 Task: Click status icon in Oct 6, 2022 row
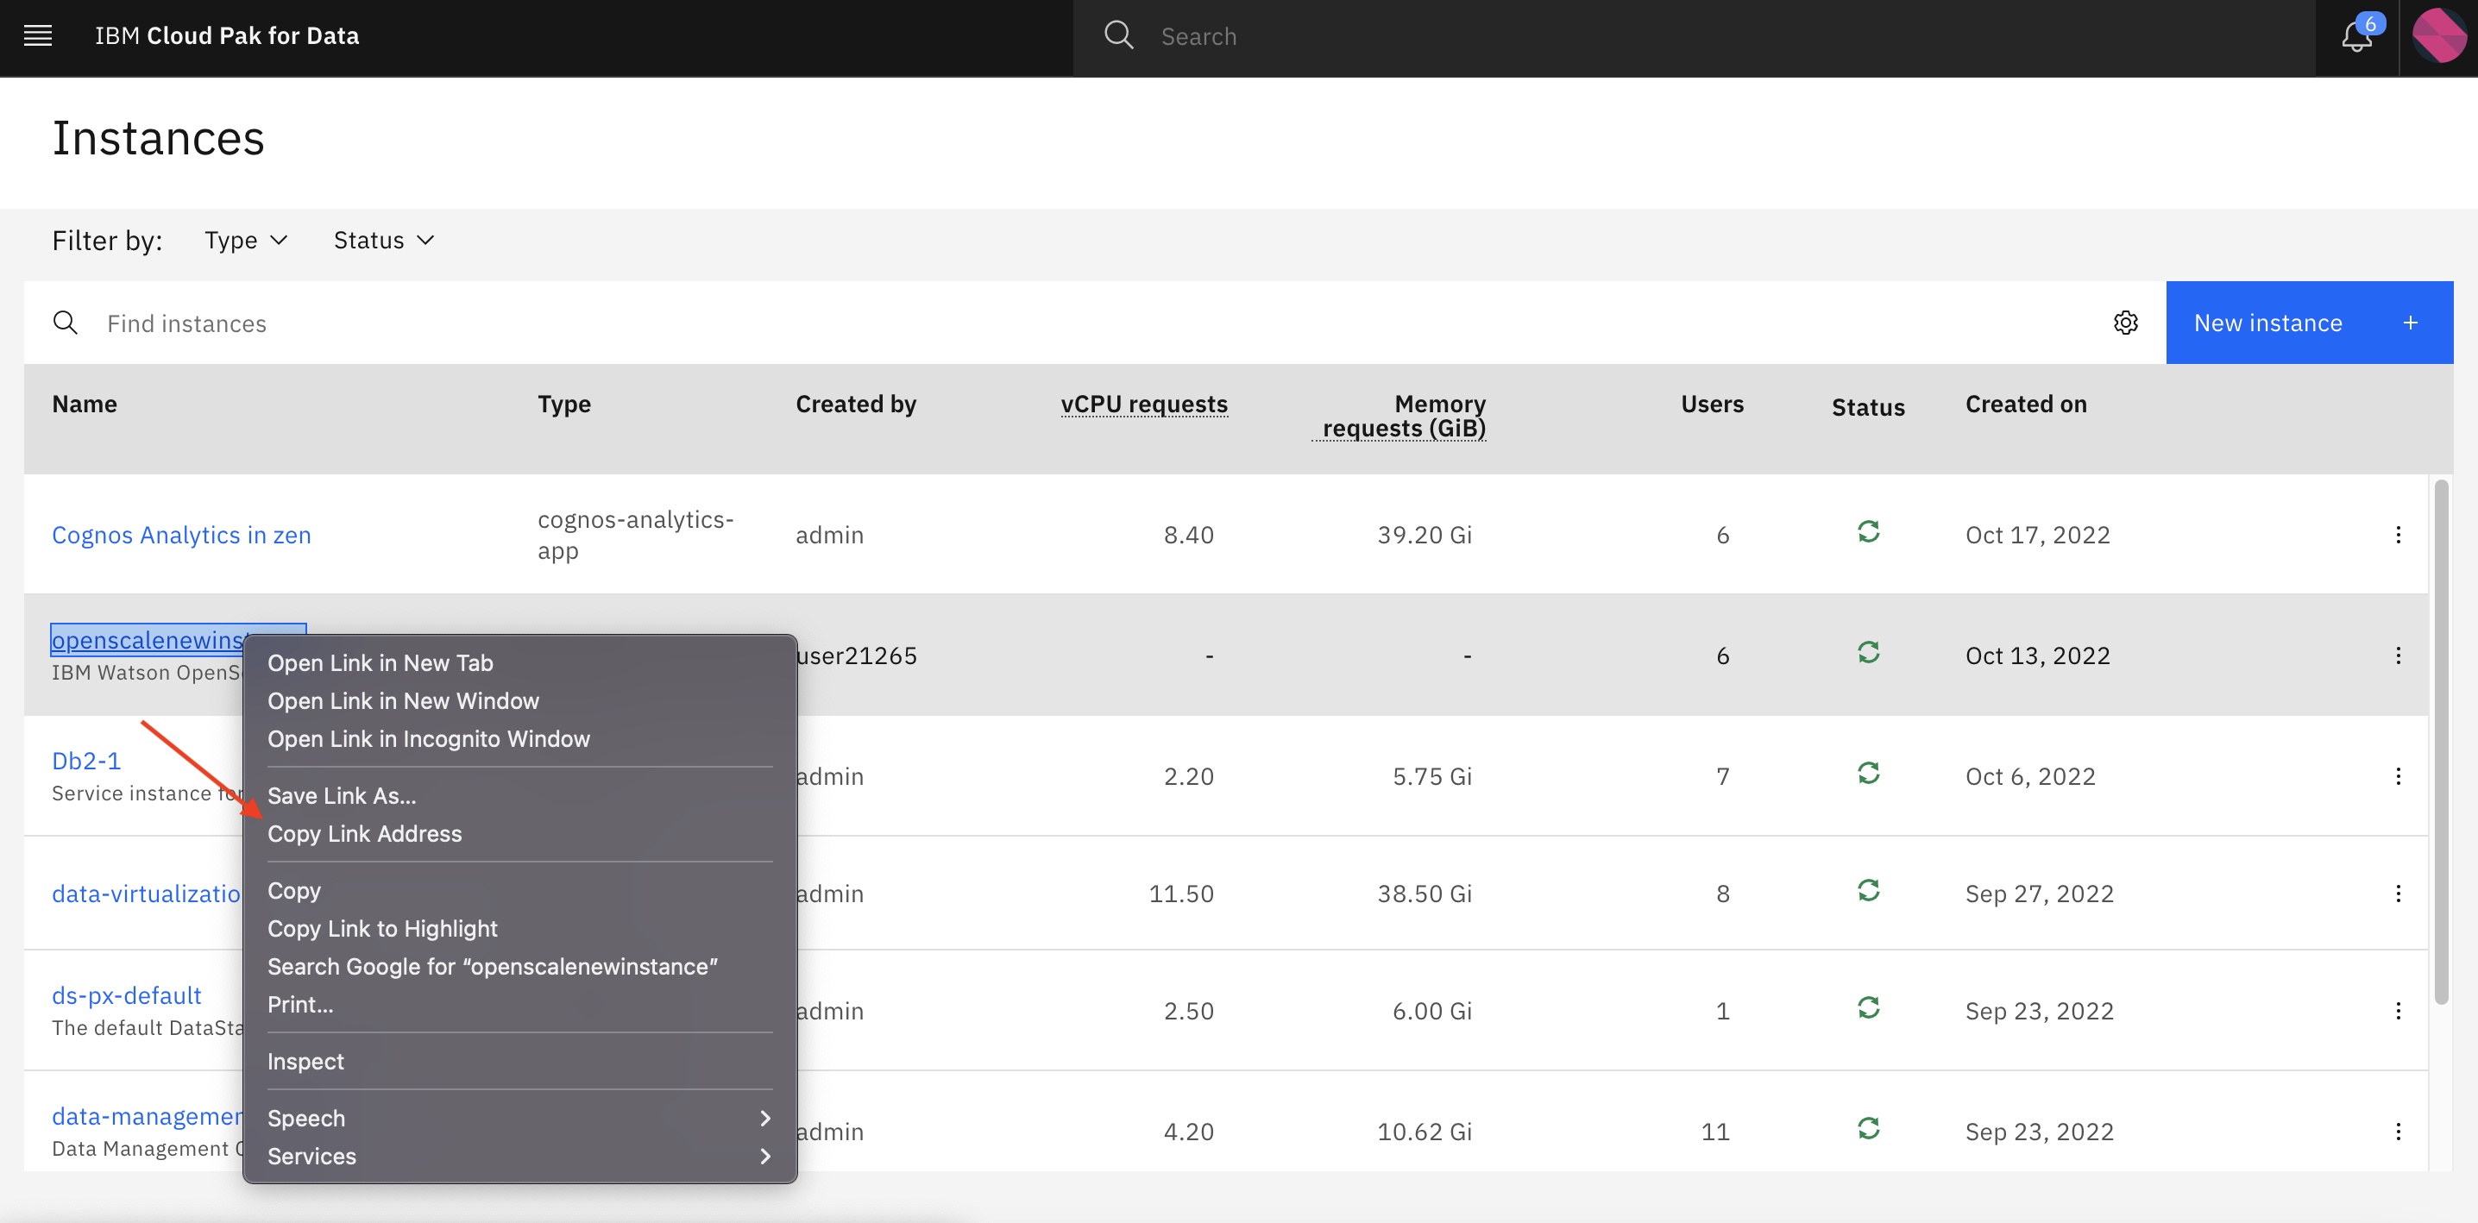(x=1867, y=773)
